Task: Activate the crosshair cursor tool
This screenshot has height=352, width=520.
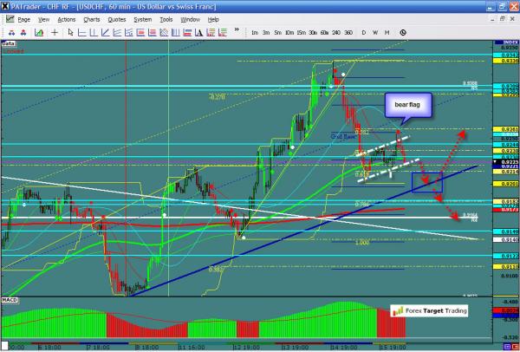Action: pyautogui.click(x=55, y=32)
